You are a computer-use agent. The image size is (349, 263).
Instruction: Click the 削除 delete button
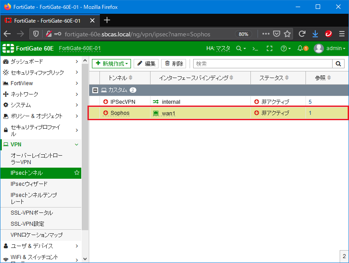174,63
